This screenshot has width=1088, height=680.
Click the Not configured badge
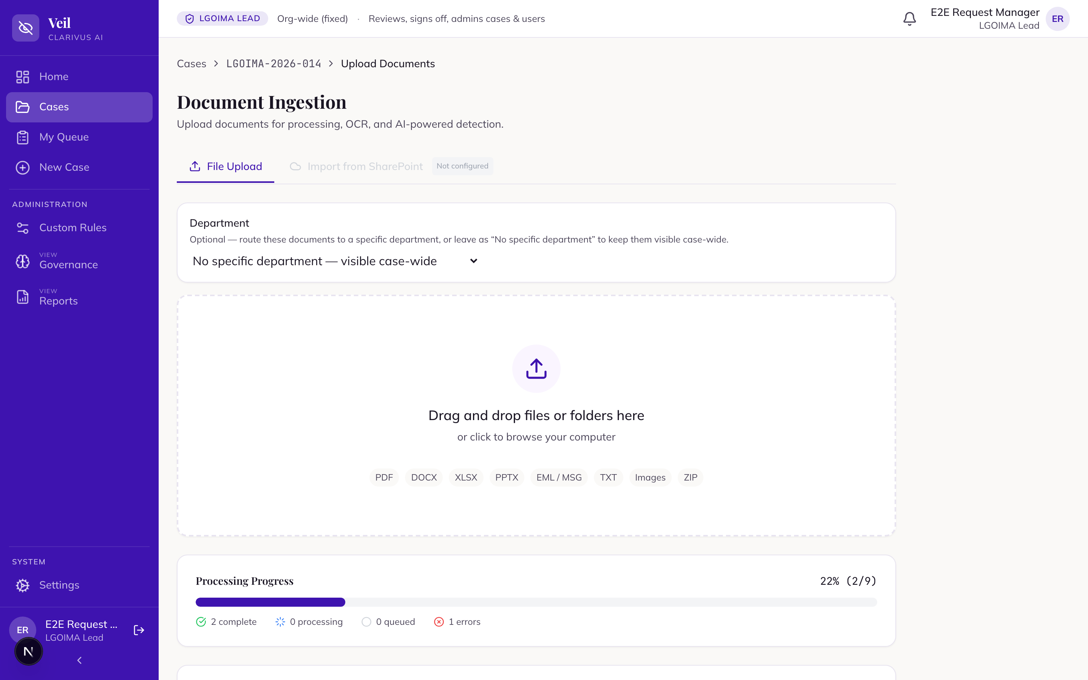point(462,166)
